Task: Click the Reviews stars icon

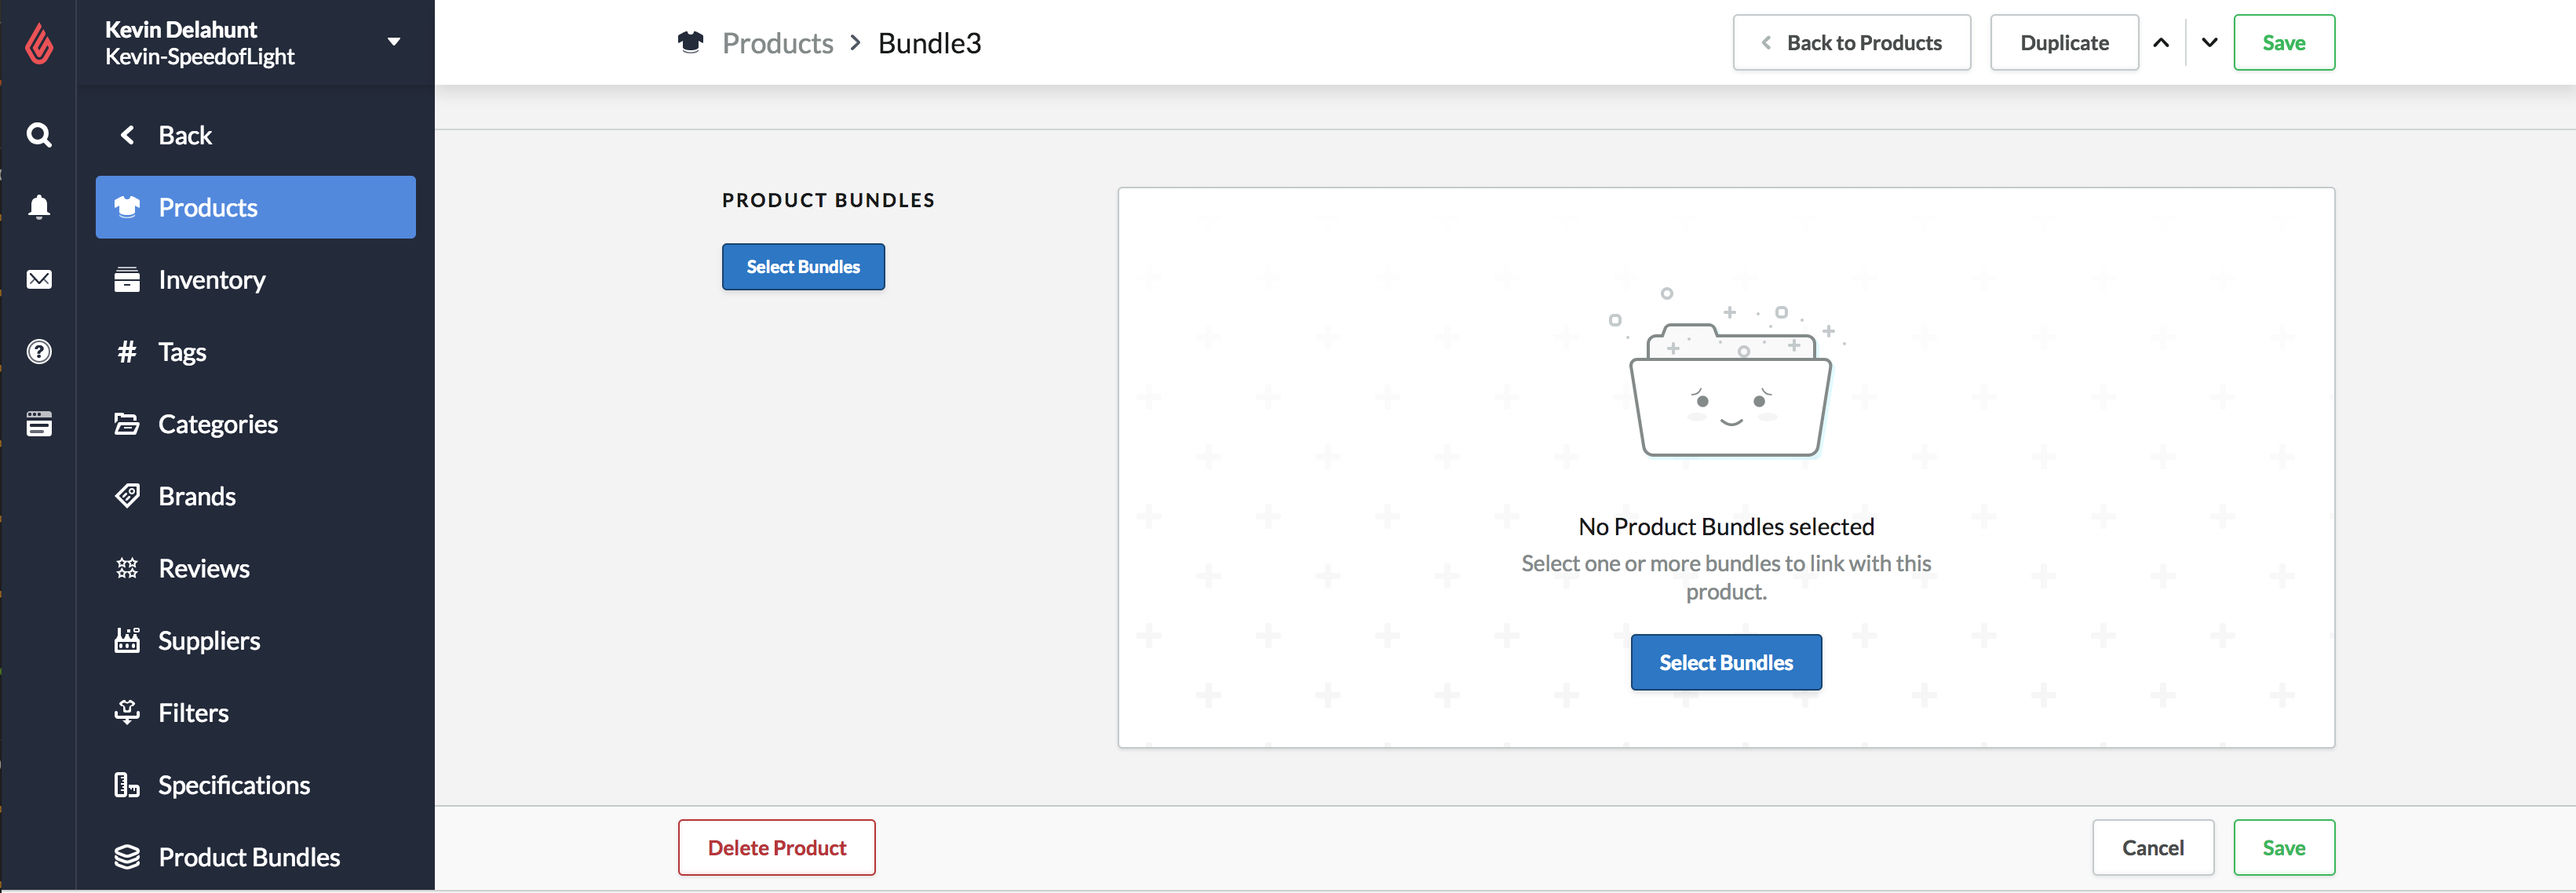Action: pos(127,568)
